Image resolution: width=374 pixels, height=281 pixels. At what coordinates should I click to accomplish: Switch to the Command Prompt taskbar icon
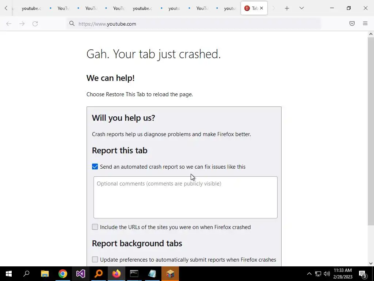point(134,274)
